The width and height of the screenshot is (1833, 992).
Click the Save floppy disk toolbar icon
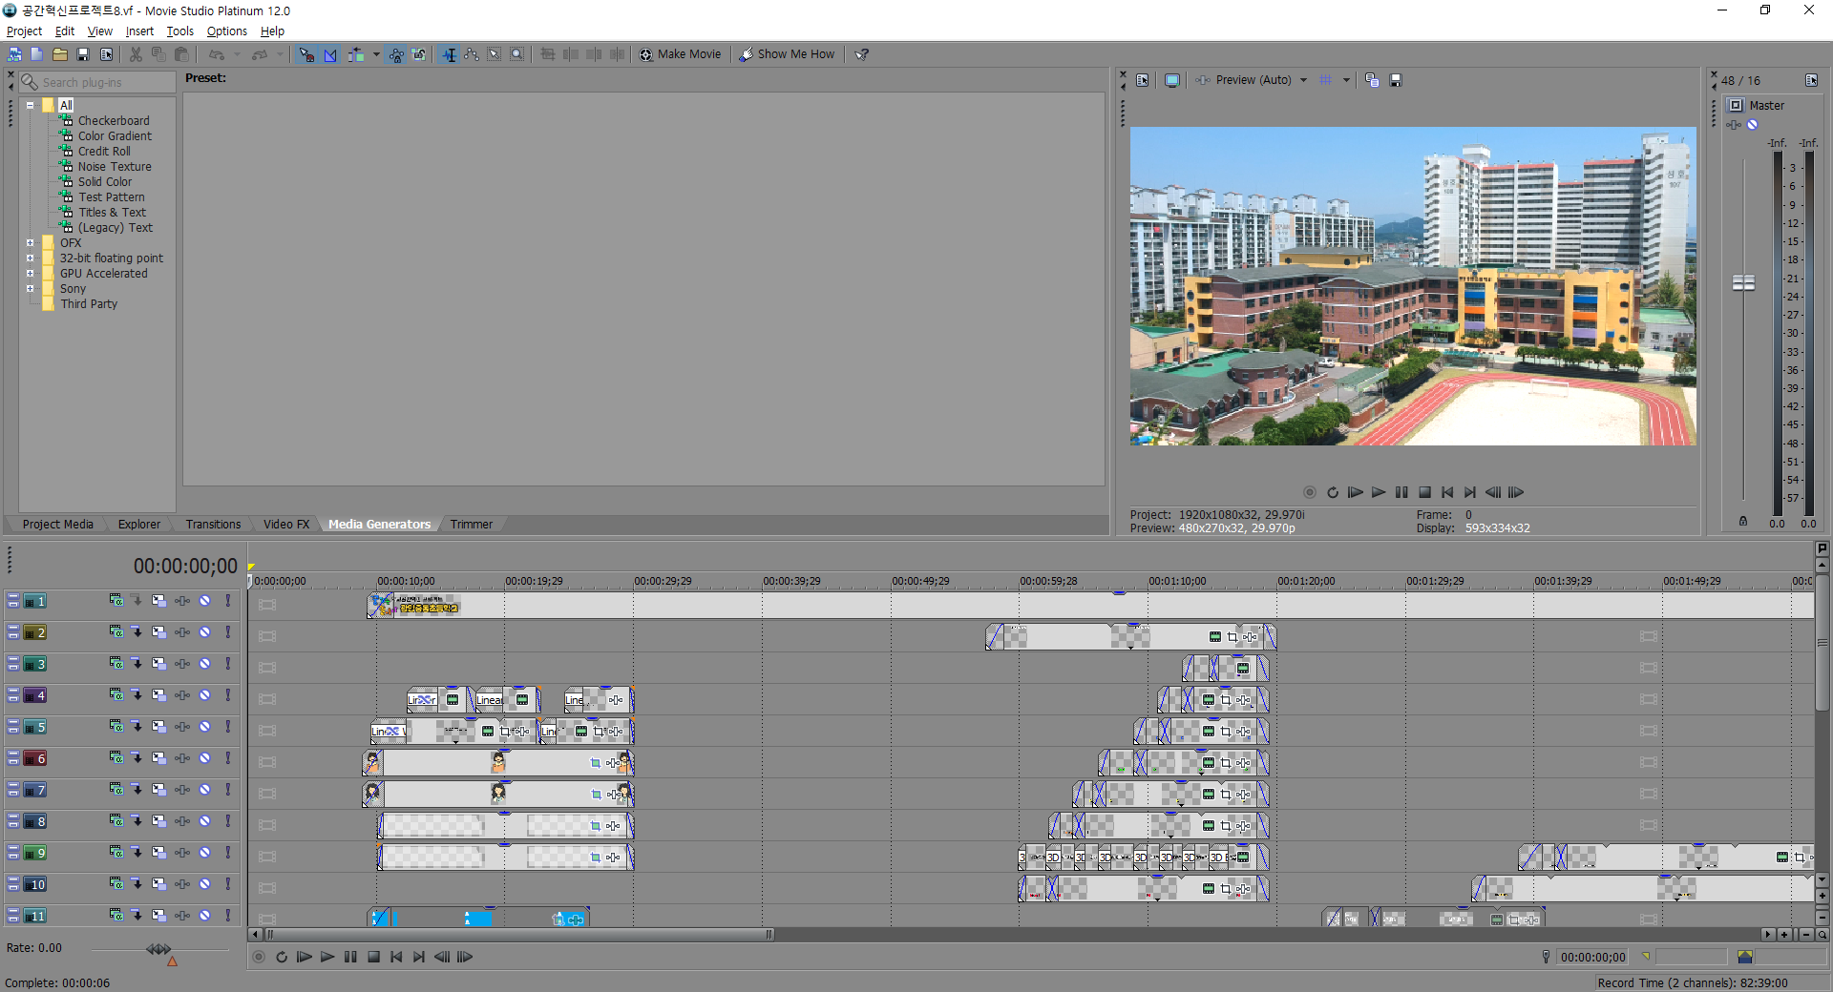click(x=83, y=54)
